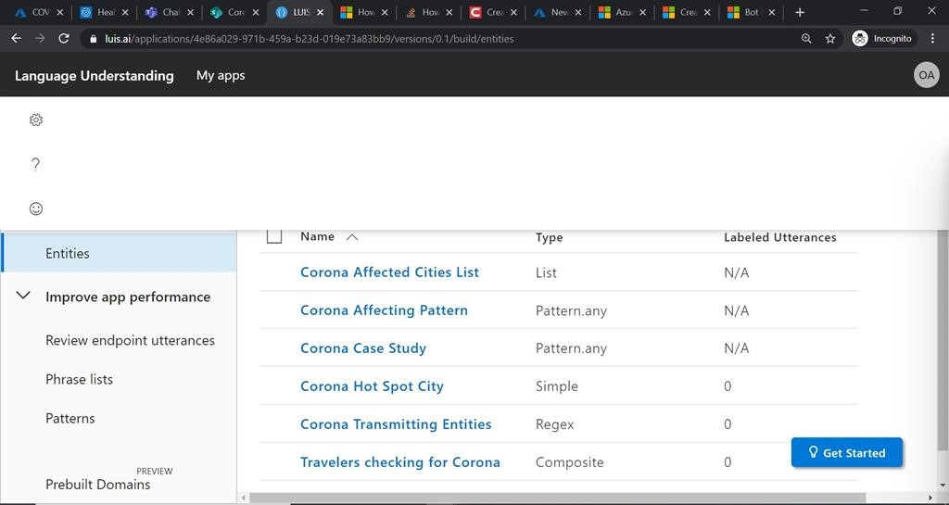The height and width of the screenshot is (505, 949).
Task: Open a new browser tab
Action: click(x=800, y=12)
